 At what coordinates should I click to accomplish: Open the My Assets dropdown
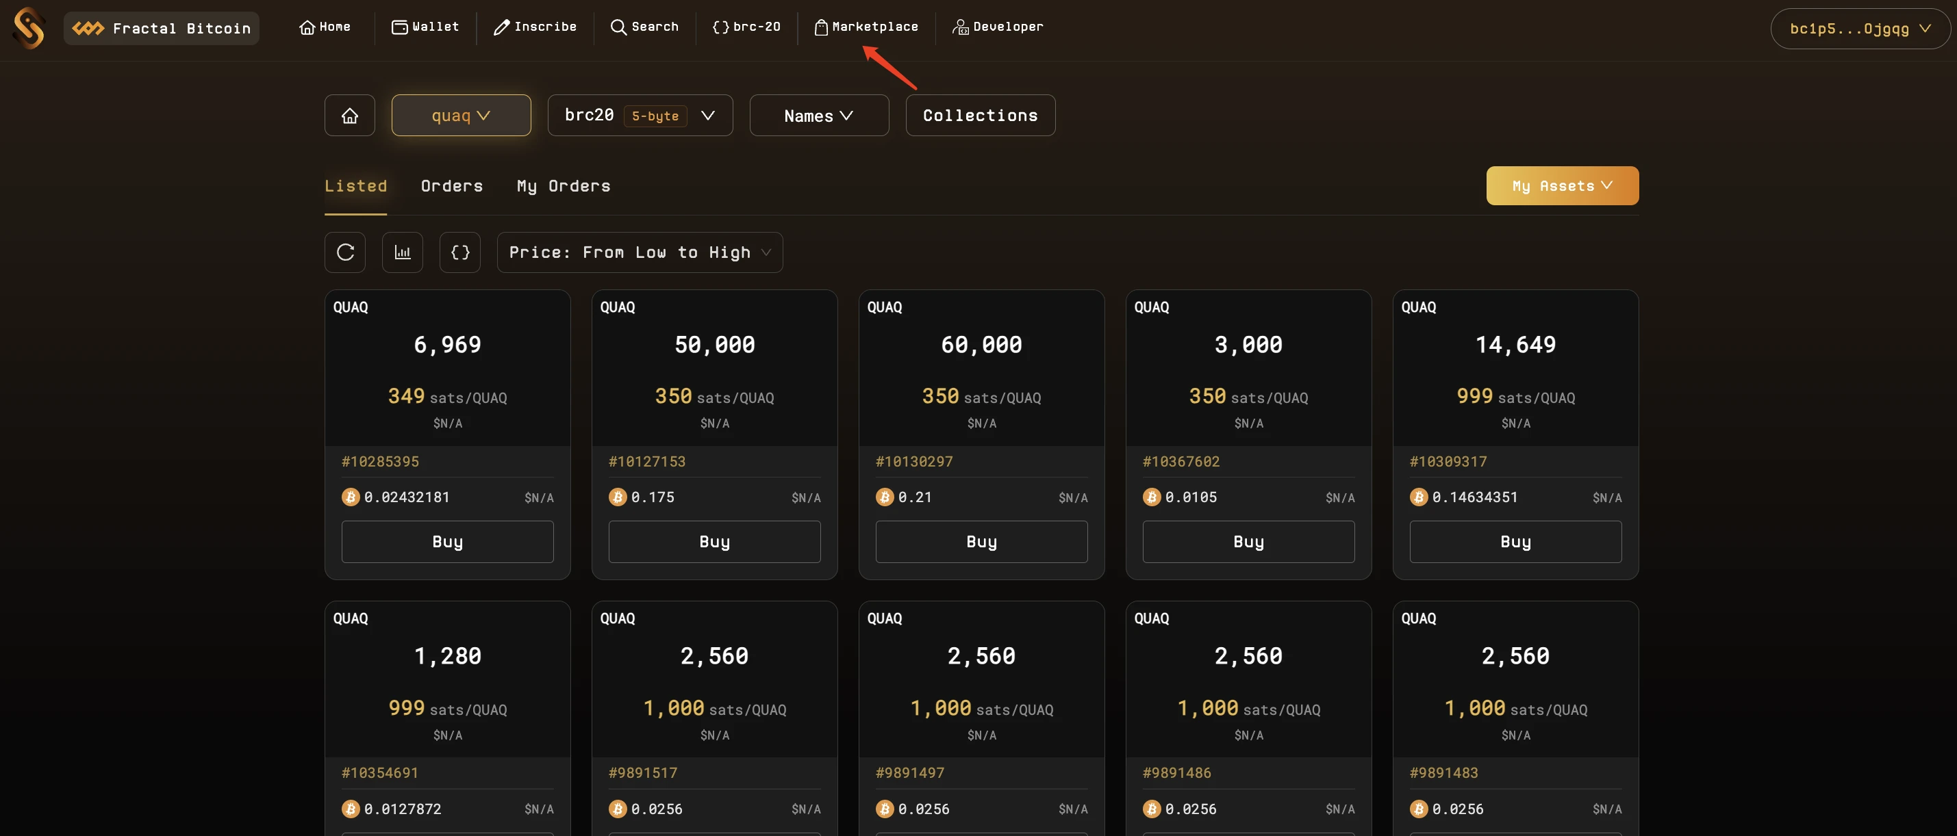(x=1564, y=186)
